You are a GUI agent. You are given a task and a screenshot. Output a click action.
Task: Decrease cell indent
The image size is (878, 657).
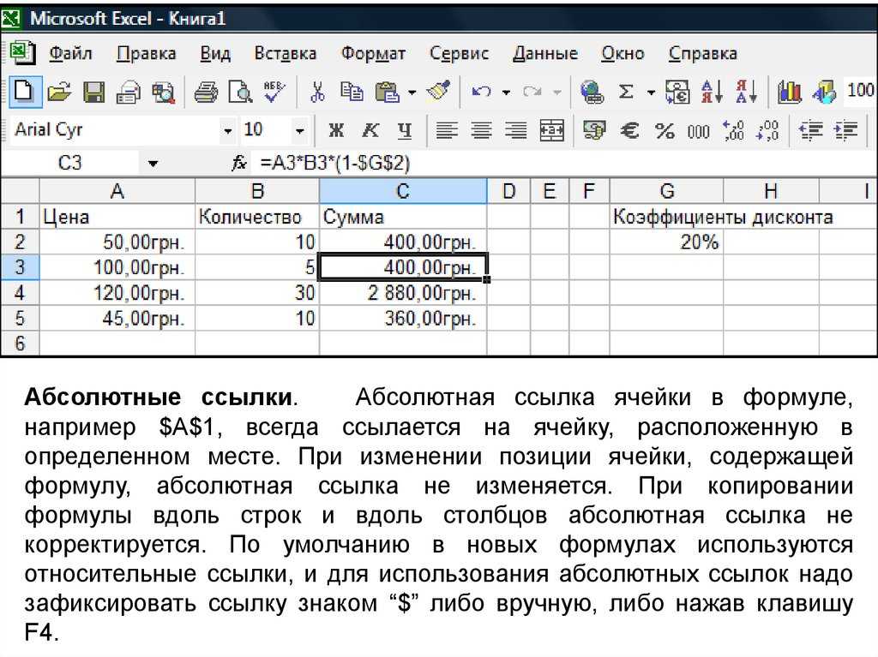[811, 130]
